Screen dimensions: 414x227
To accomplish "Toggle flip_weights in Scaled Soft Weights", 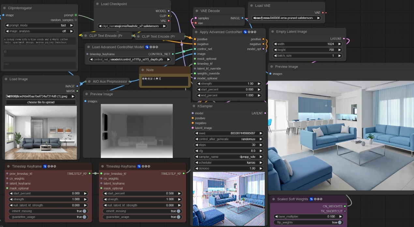I will click(340, 222).
